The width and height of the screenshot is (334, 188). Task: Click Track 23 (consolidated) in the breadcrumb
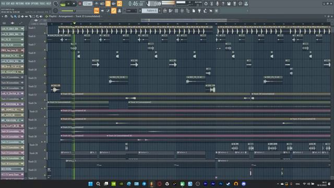click(88, 16)
